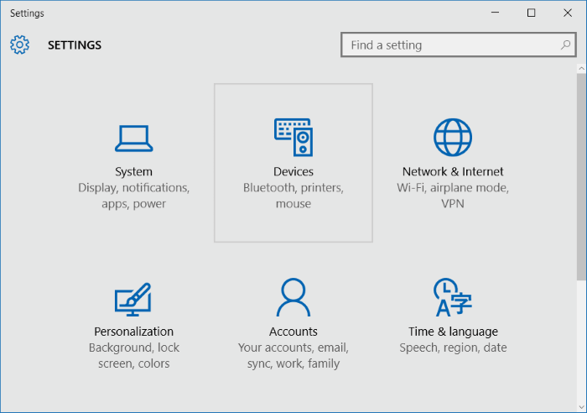The width and height of the screenshot is (587, 413).
Task: Open the Time & language clock icon
Action: pyautogui.click(x=453, y=297)
